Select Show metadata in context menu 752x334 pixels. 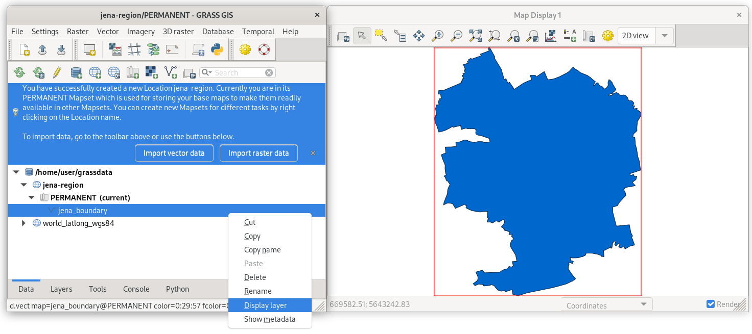(270, 319)
